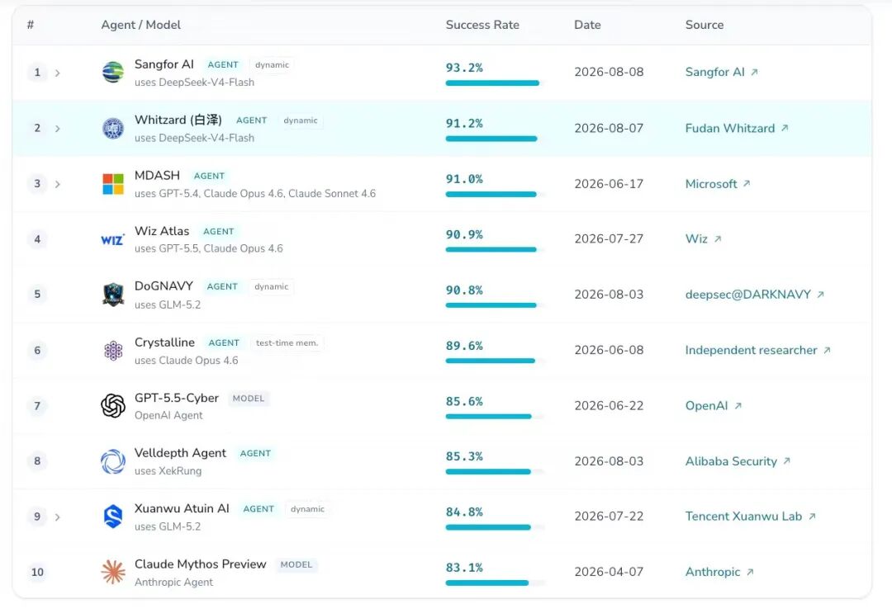Click the DoGNAVY shield logo
The height and width of the screenshot is (609, 892).
coord(112,295)
